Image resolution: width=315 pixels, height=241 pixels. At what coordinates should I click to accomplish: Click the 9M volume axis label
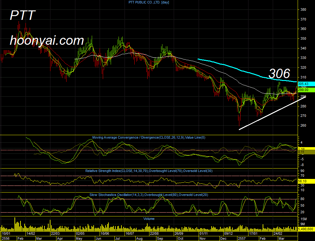click(303, 224)
